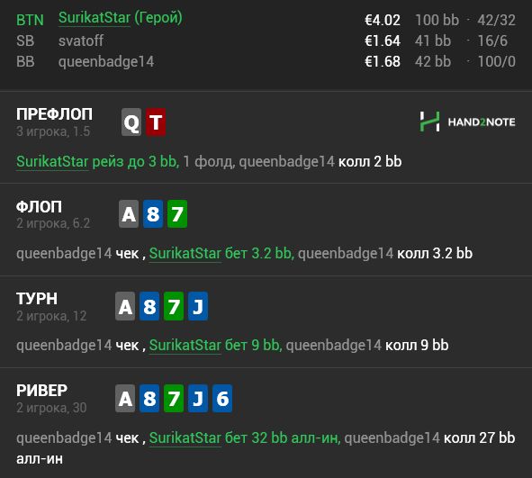The image size is (532, 478).
Task: Select the queenbadge14 player in header
Action: click(106, 62)
